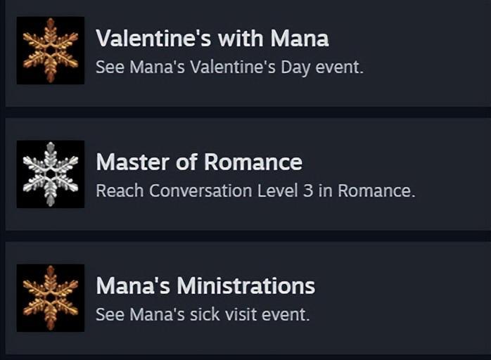The height and width of the screenshot is (360, 491).
Task: View the achievement icon for Conversation Level 3
Action: point(50,174)
